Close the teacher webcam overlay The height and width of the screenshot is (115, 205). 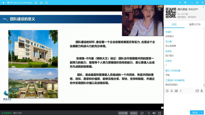(159, 9)
